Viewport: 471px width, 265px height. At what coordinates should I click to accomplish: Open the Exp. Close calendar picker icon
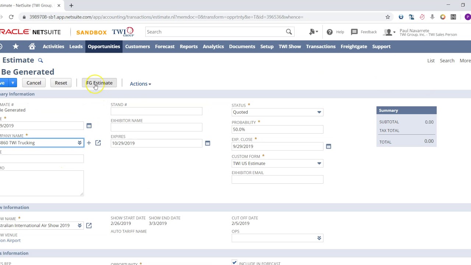point(329,146)
